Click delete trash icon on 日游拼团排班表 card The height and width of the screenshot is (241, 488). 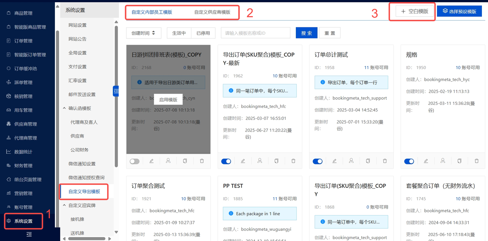[202, 161]
